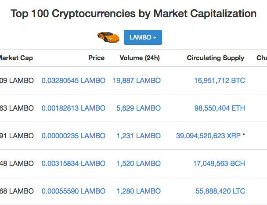Image resolution: width=267 pixels, height=205 pixels.
Task: Open the 5,629 LAMBO volume link
Action: pos(138,108)
